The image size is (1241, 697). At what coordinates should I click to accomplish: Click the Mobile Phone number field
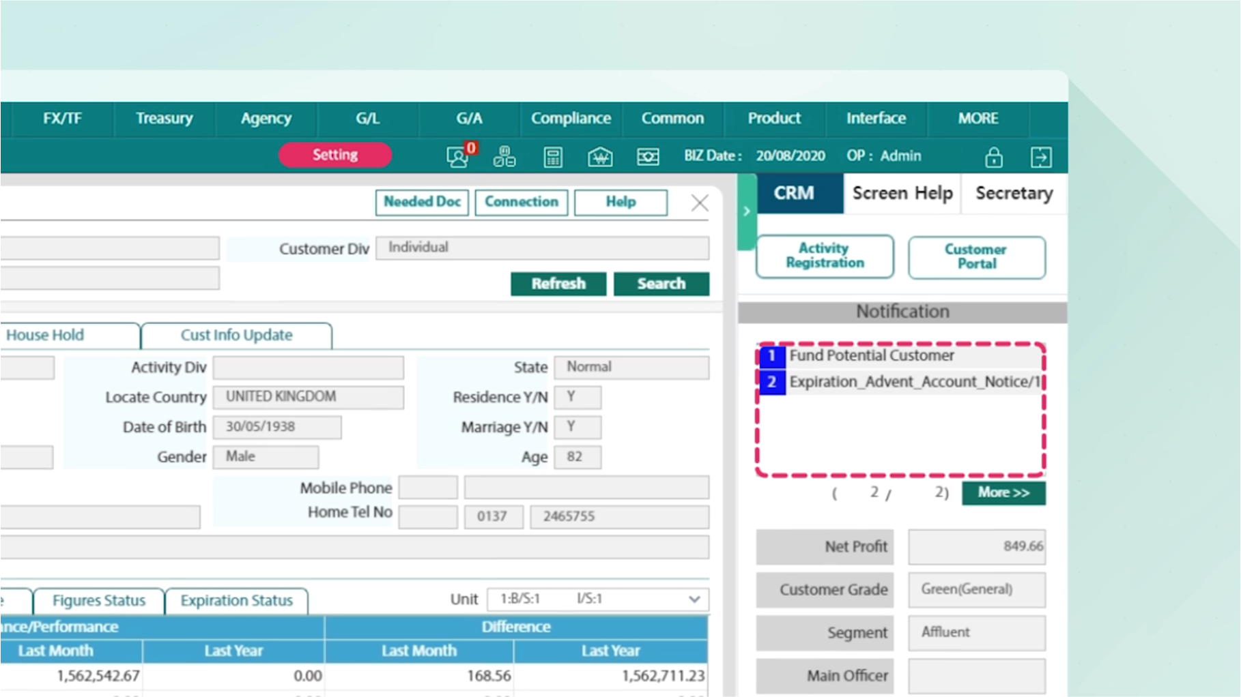pyautogui.click(x=586, y=488)
